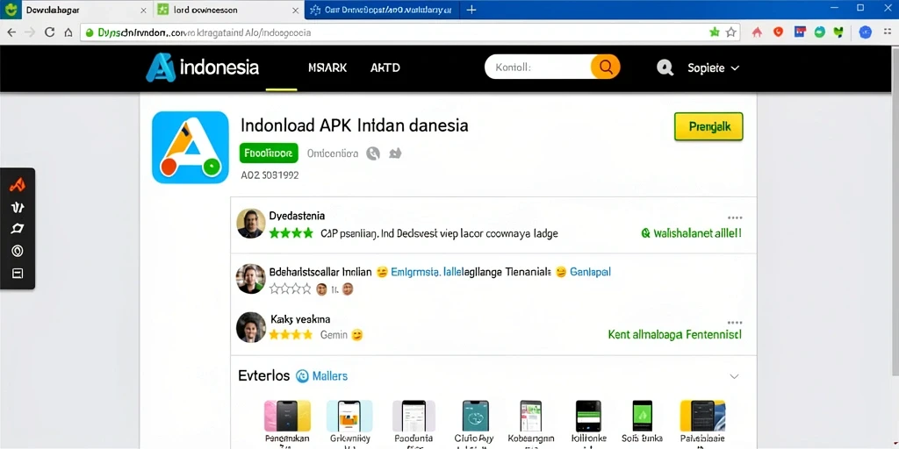Select the tag-shaped icon in left sidebar
Image resolution: width=899 pixels, height=449 pixels.
[x=18, y=229]
